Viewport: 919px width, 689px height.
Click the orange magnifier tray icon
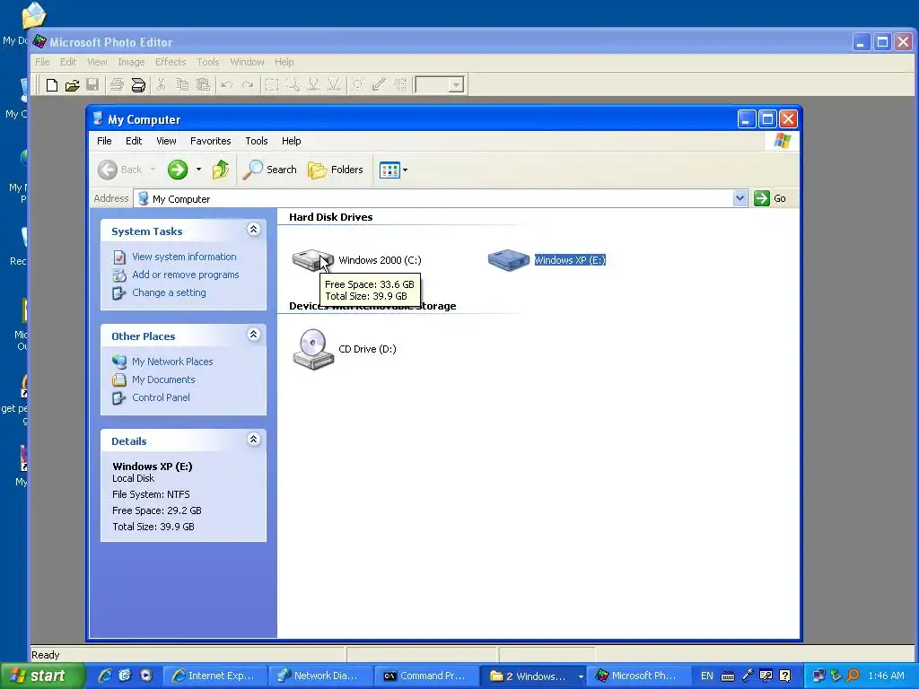pos(853,676)
